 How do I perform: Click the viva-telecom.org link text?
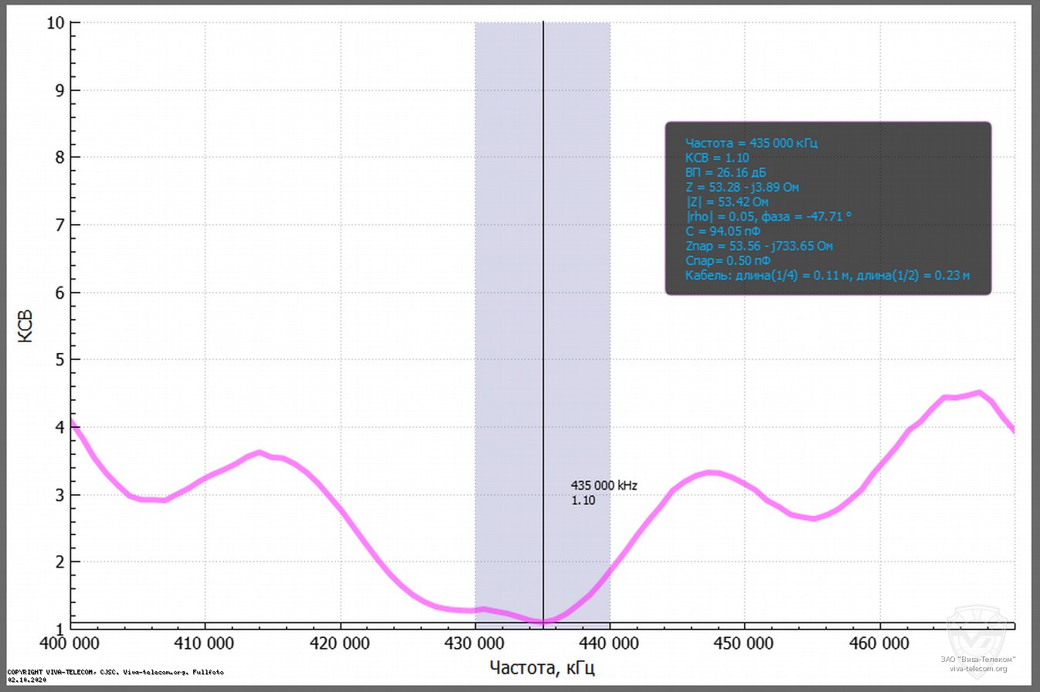pyautogui.click(x=978, y=669)
